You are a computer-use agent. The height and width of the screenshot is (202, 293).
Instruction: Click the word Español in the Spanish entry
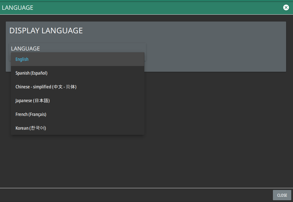39,73
